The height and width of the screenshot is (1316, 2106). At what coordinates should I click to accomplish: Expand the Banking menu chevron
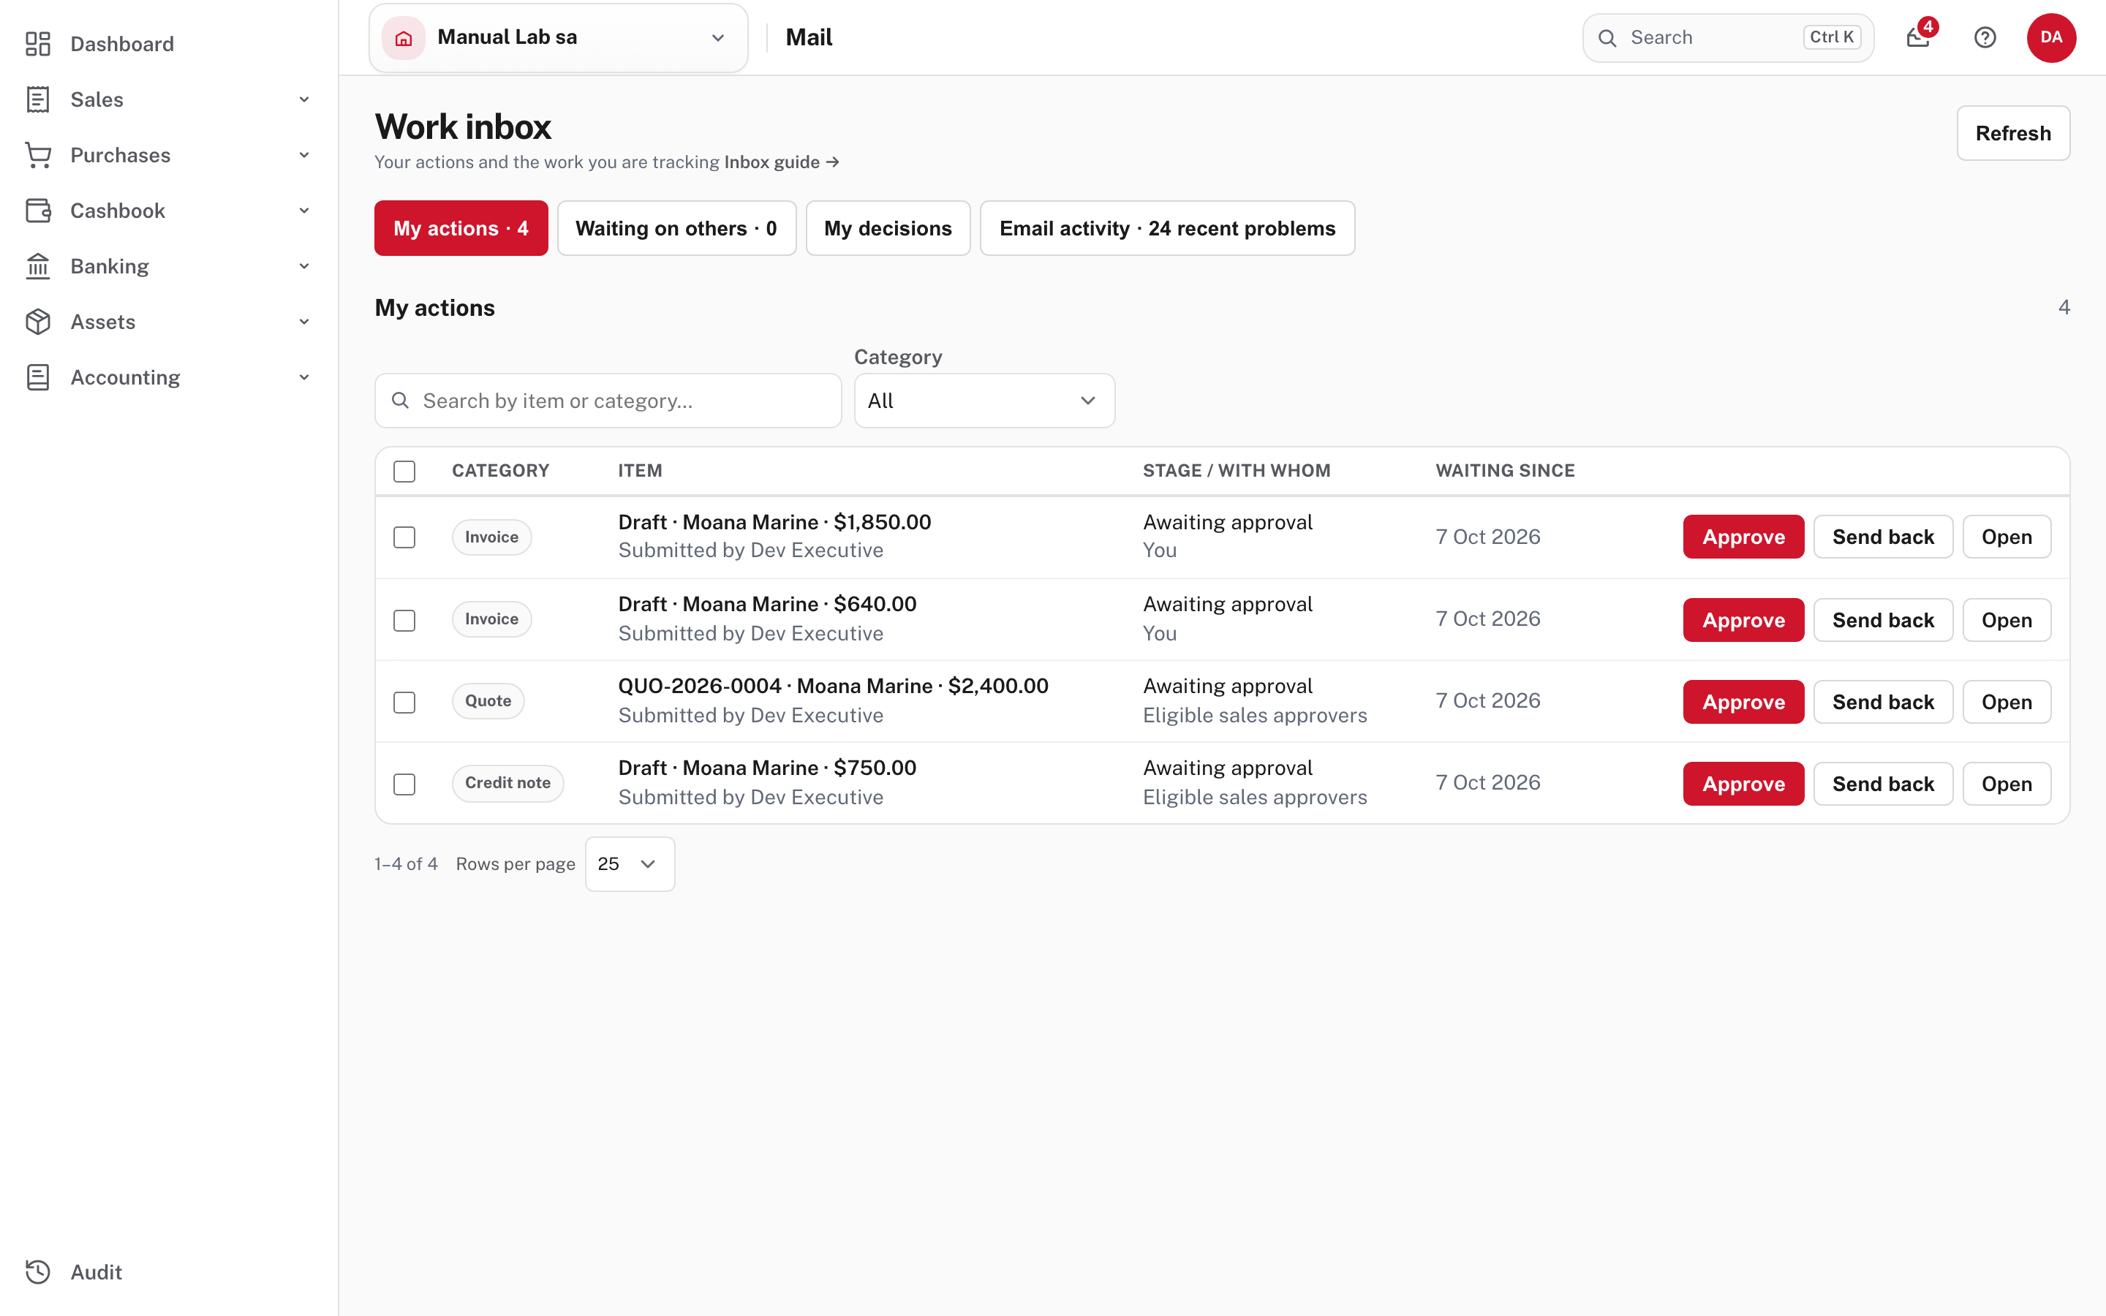point(305,266)
